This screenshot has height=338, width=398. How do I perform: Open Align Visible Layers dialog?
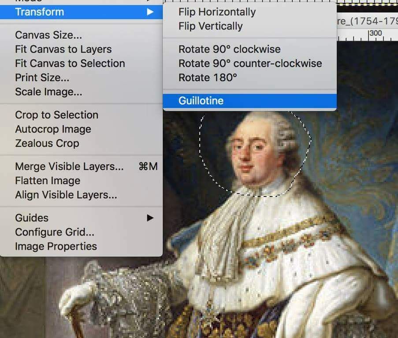coord(81,195)
